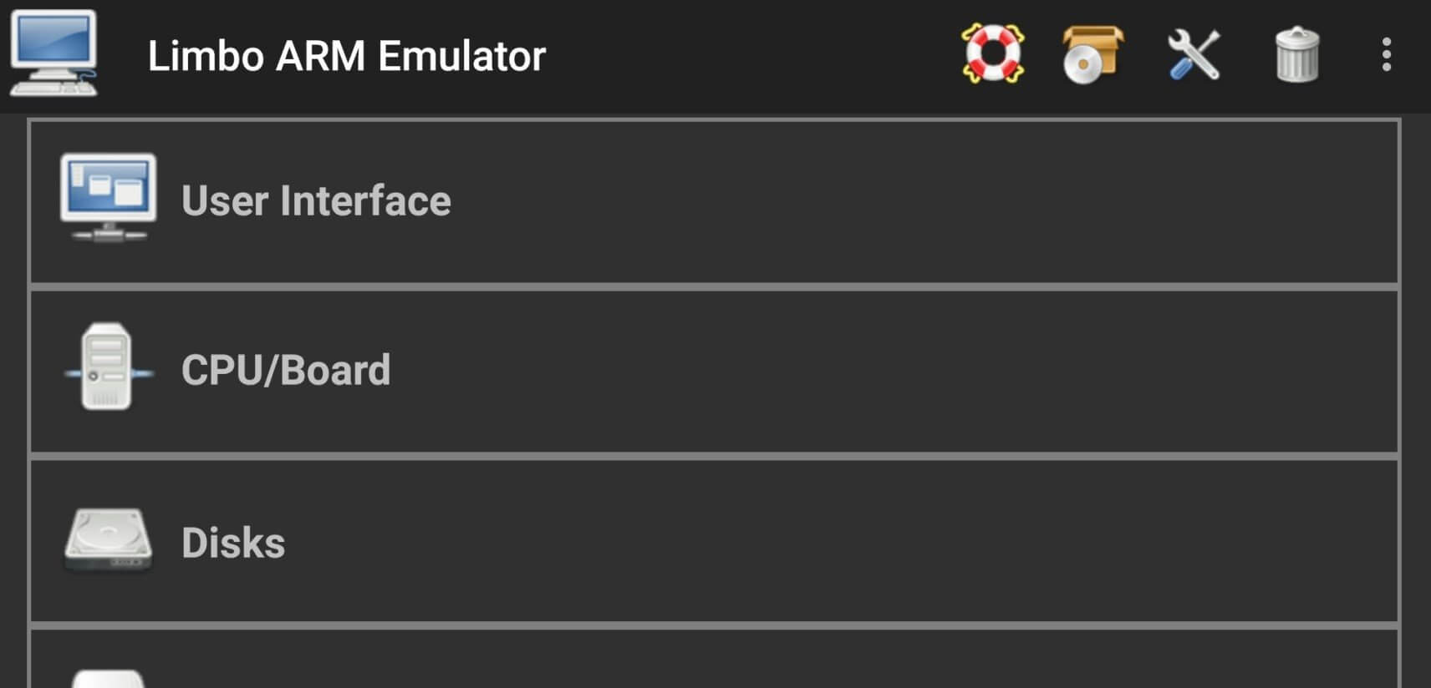Click the "Limbo ARM Emulator" title
This screenshot has width=1431, height=688.
click(346, 56)
